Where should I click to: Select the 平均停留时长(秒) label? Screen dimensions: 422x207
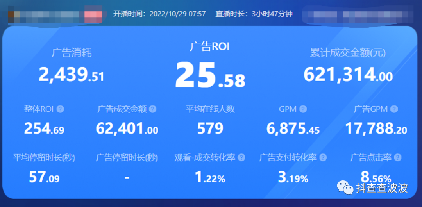(44, 158)
